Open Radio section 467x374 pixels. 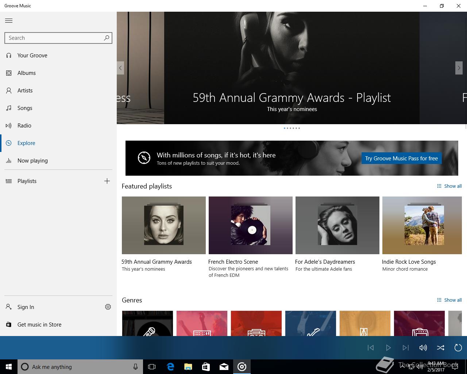point(58,126)
